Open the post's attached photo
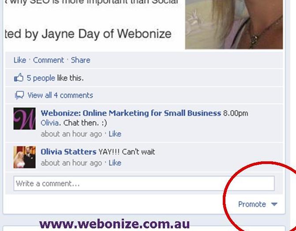296x231 pixels. point(234,25)
